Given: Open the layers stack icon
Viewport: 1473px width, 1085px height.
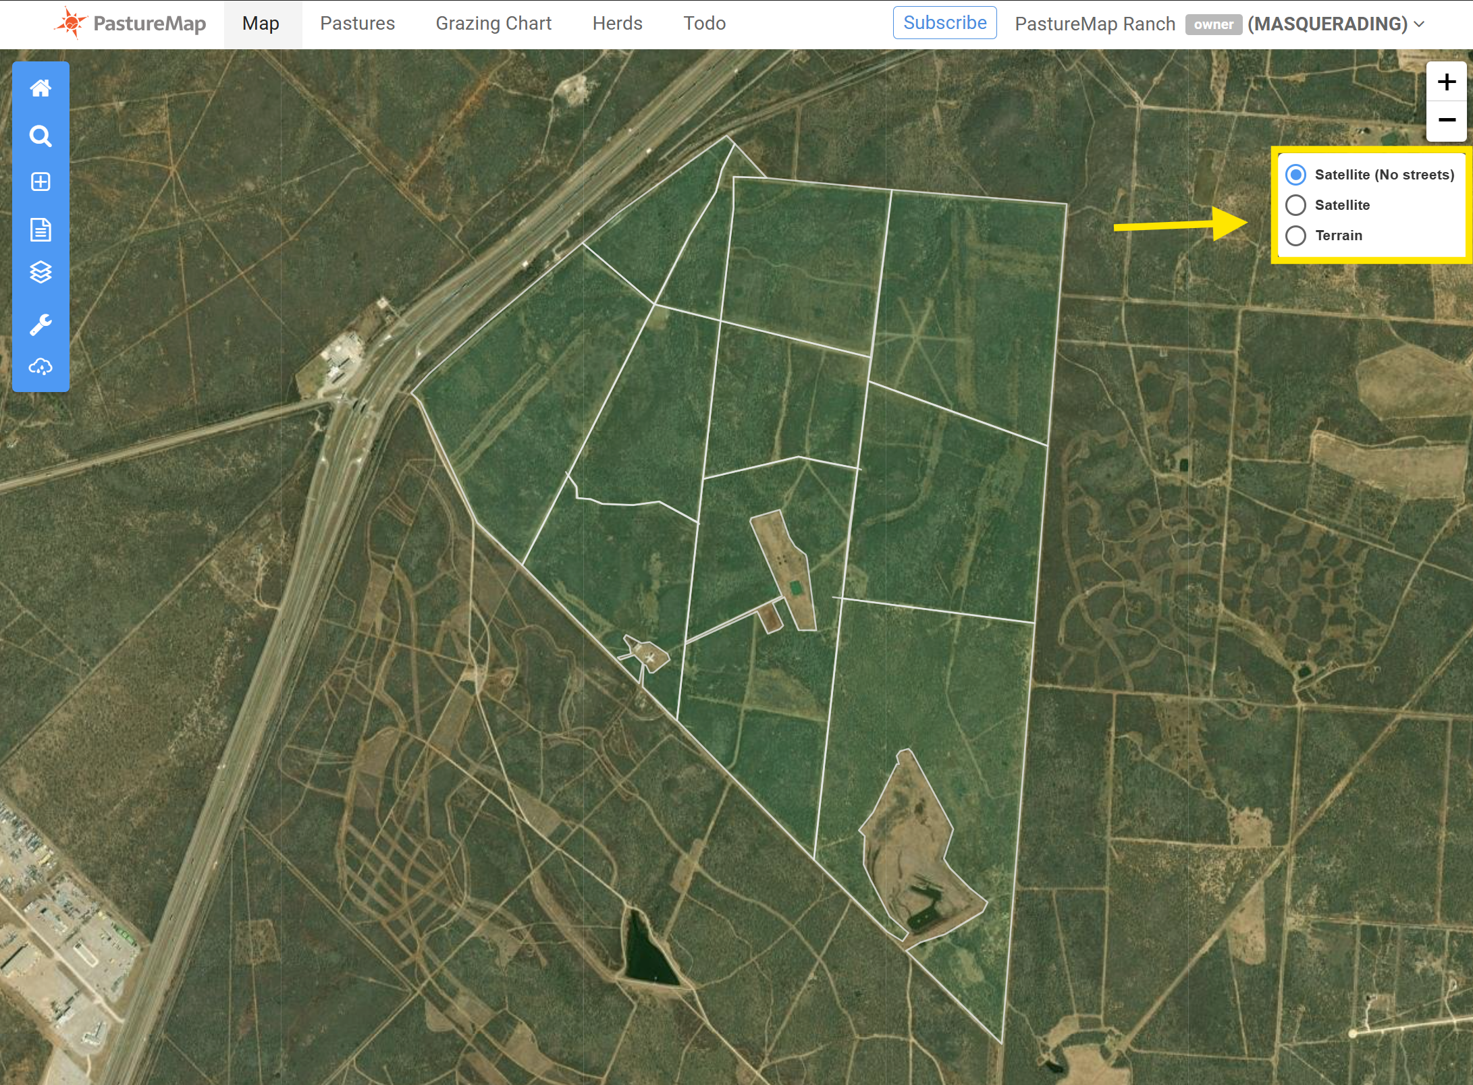Looking at the screenshot, I should coord(41,272).
